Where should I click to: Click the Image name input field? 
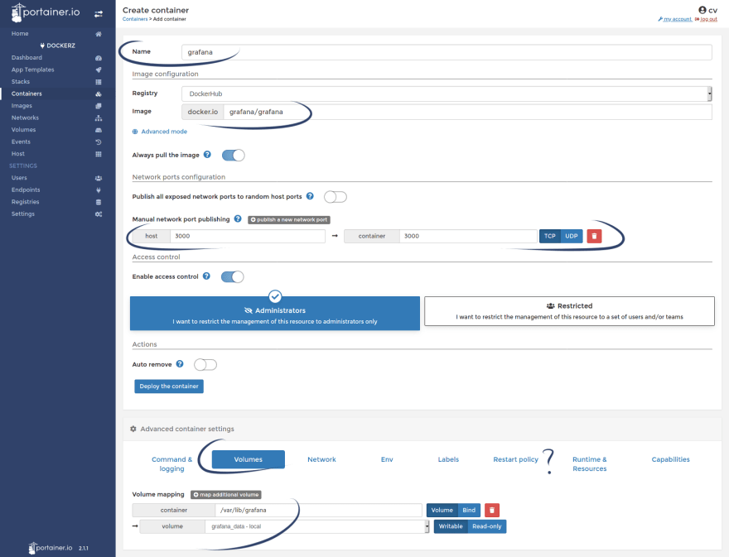pyautogui.click(x=467, y=112)
